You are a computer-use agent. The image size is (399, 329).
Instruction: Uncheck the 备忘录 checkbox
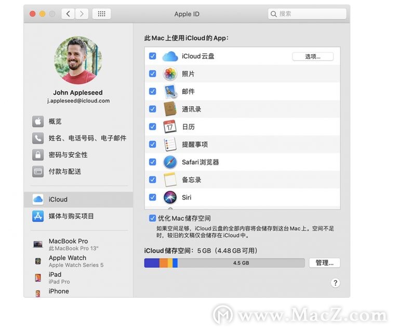tap(152, 180)
